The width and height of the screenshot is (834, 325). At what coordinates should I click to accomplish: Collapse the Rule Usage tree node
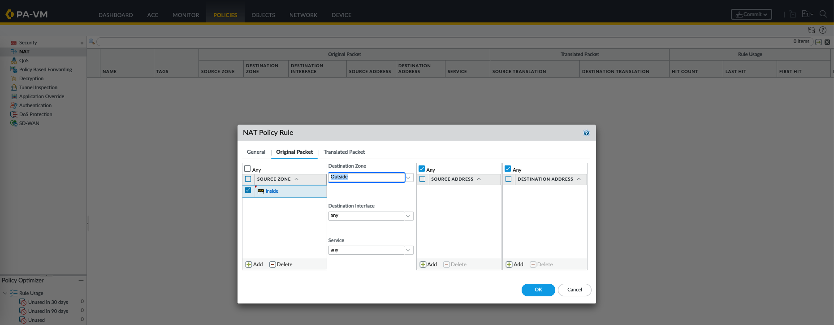click(5, 293)
